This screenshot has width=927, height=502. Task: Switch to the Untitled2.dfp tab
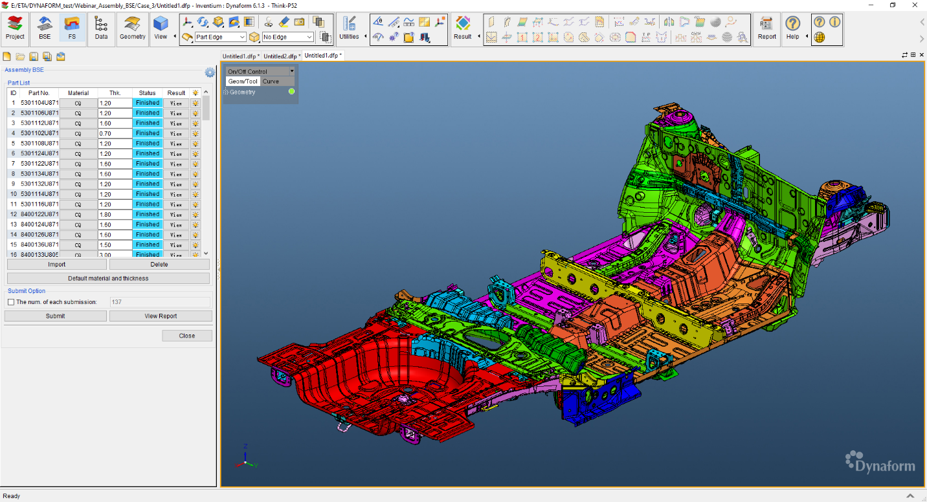(280, 56)
